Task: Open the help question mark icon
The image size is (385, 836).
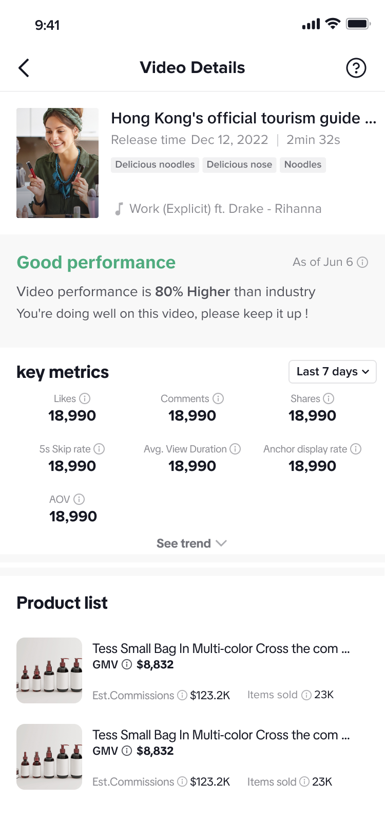Action: point(356,68)
